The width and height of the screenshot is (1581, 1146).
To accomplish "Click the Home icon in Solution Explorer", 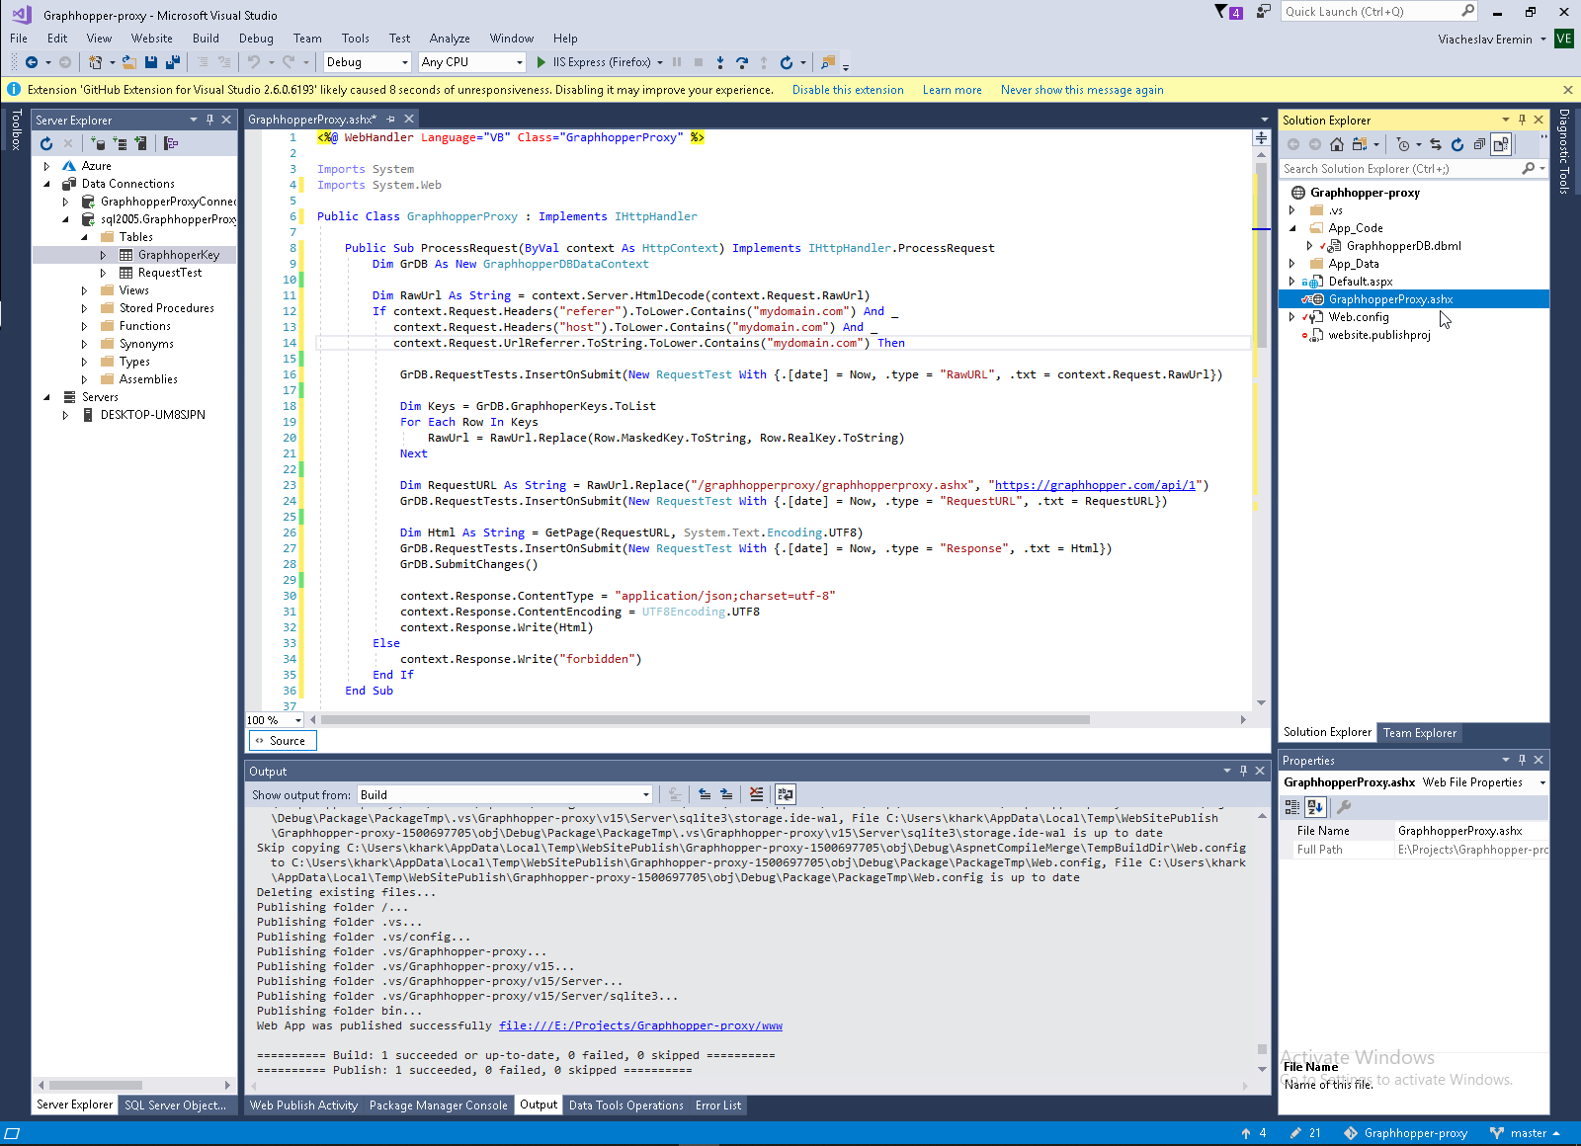I will pyautogui.click(x=1336, y=144).
